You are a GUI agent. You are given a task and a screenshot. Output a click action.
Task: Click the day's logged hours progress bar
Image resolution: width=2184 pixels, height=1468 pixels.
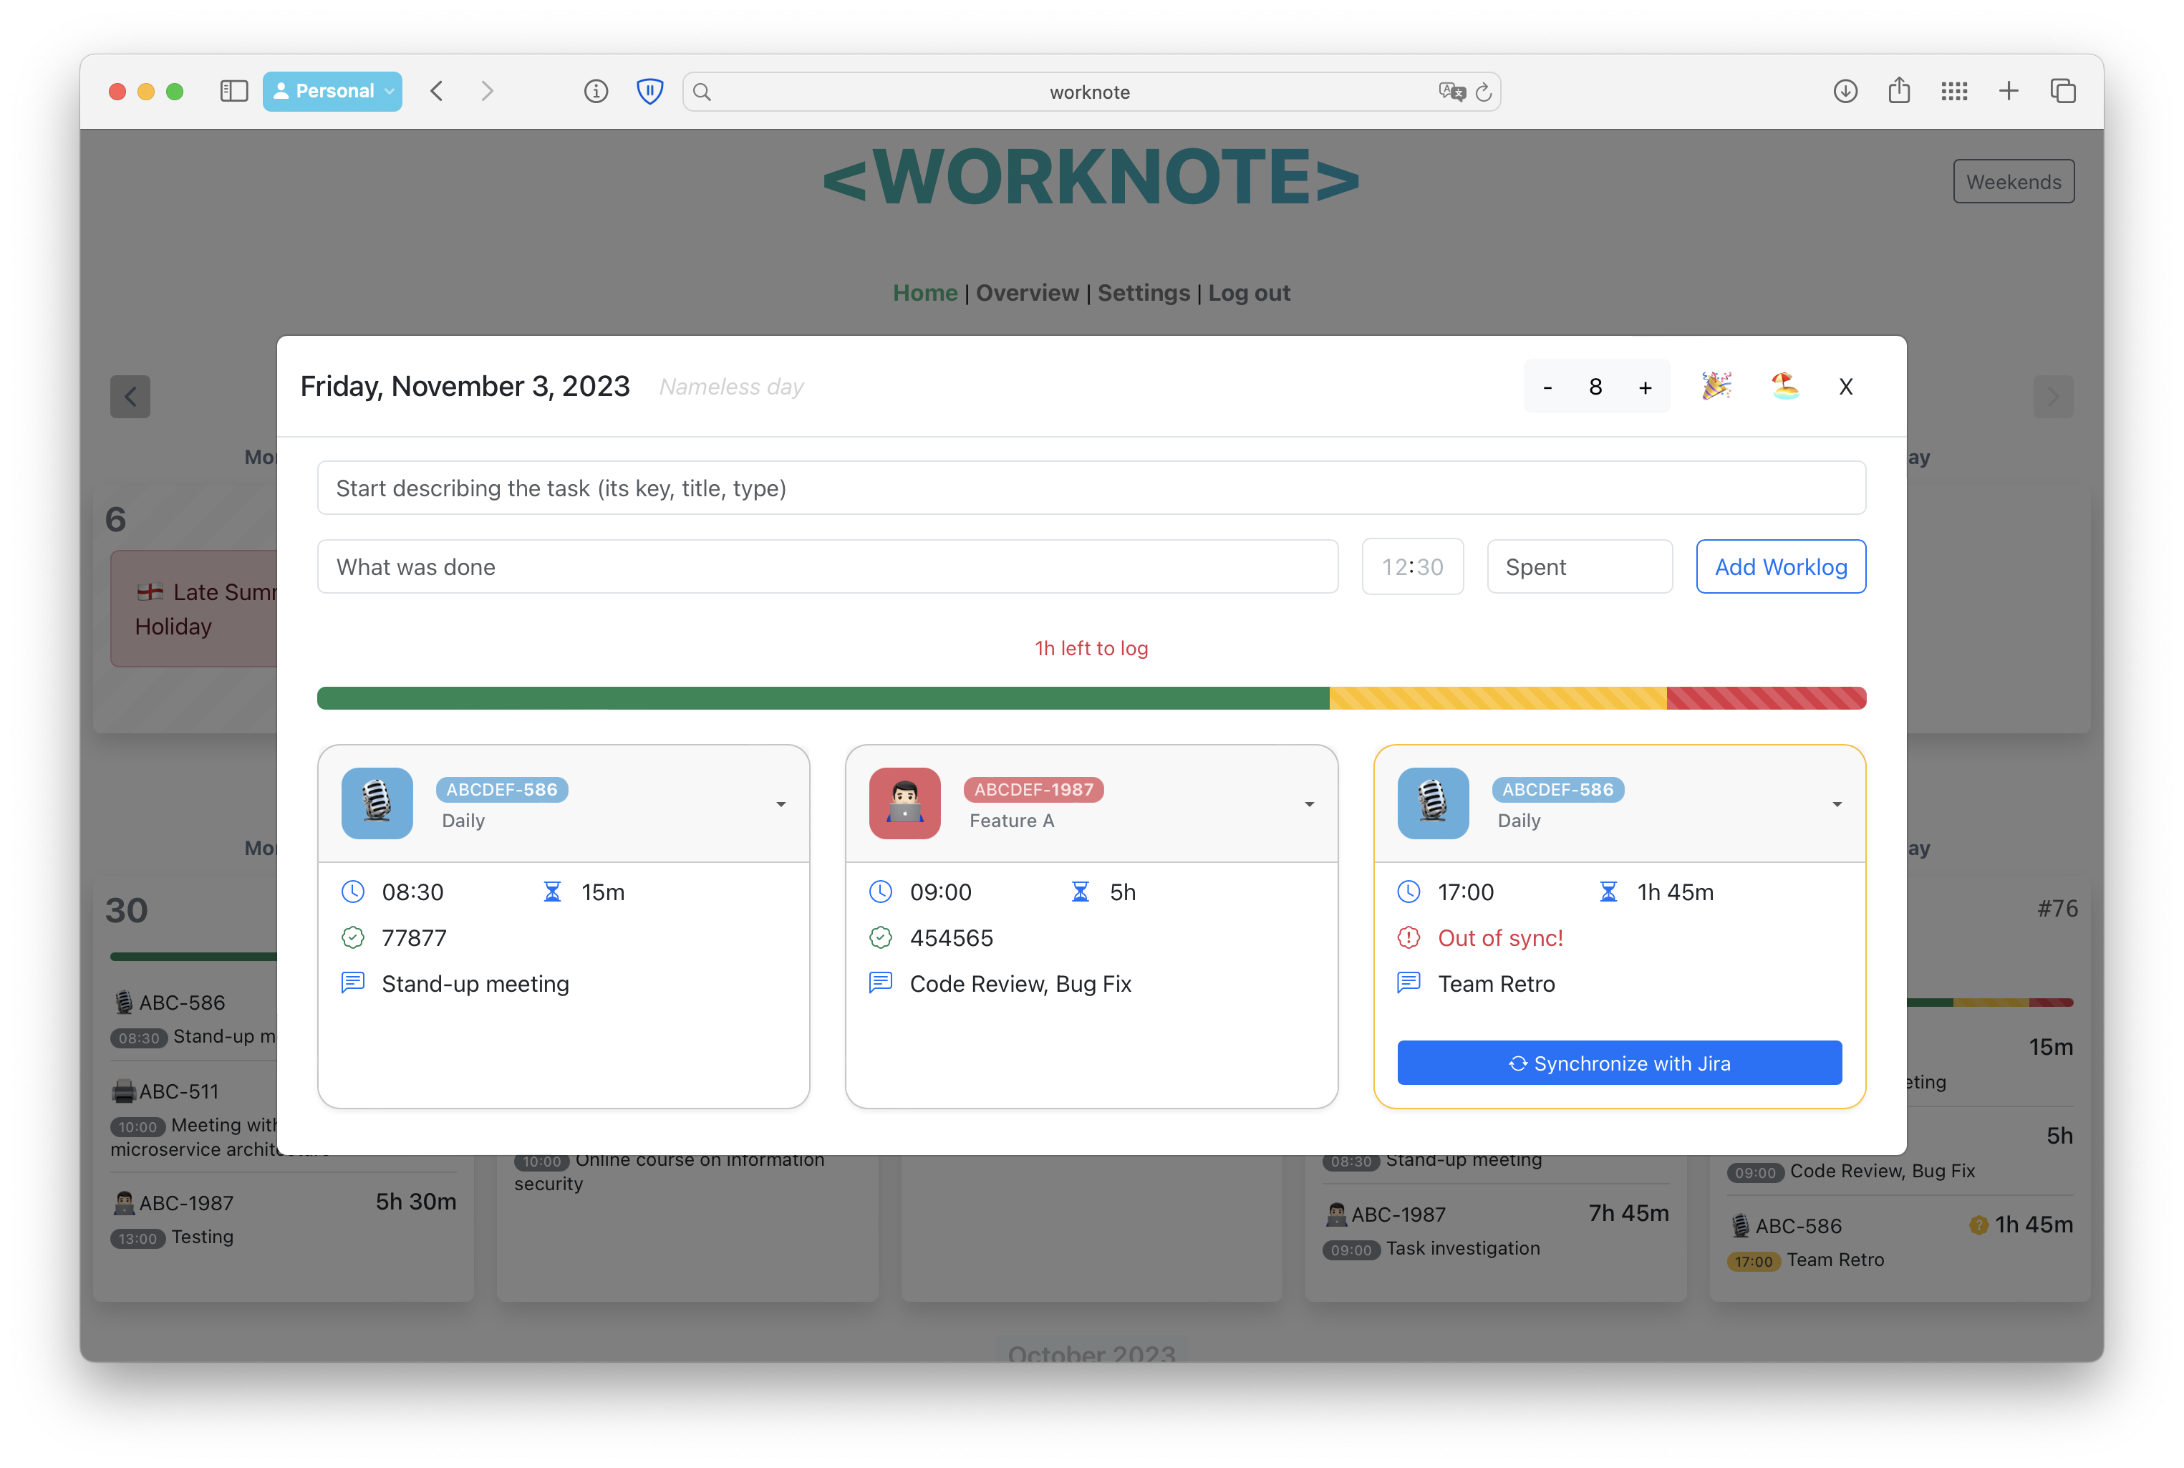[1091, 698]
